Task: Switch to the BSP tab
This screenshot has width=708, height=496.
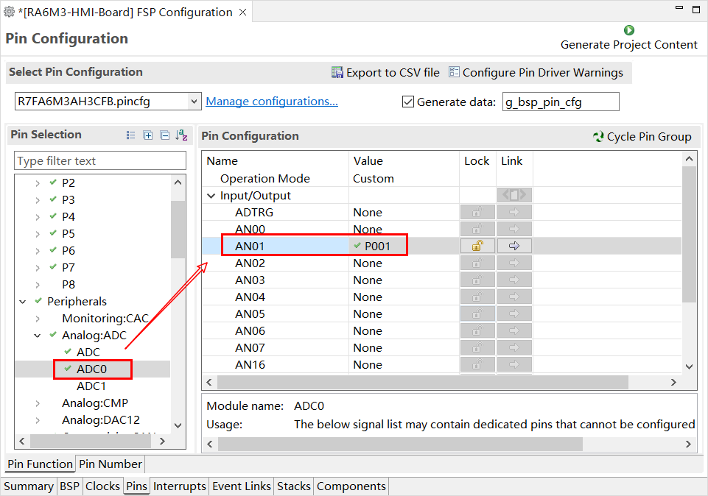Action: coord(69,486)
